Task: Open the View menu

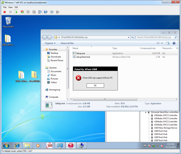Action: click(11, 7)
